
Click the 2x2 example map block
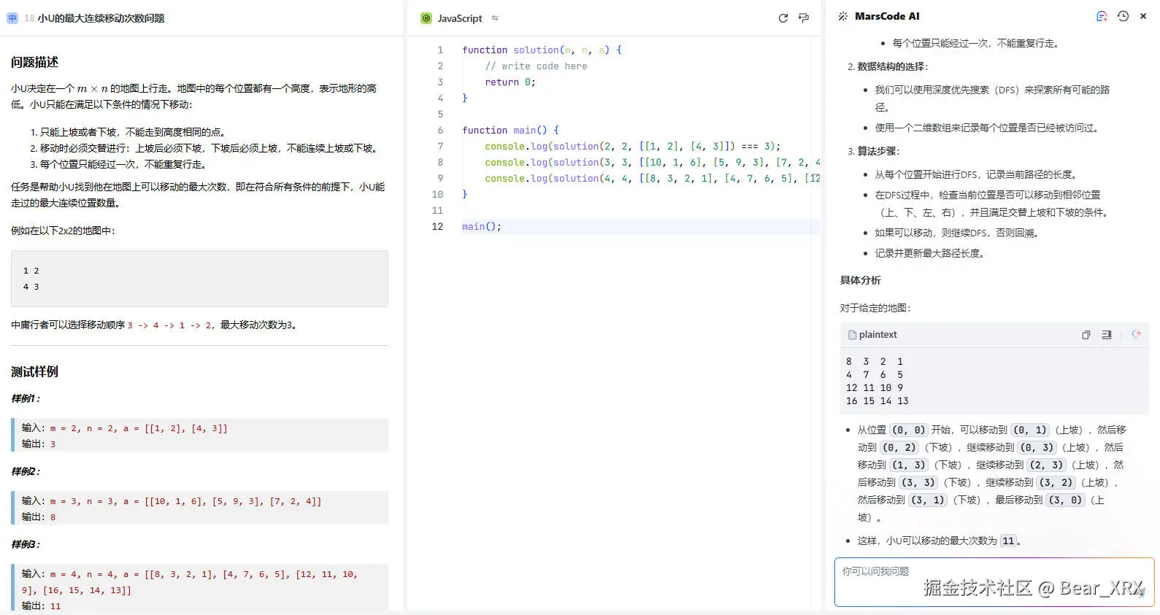pos(199,279)
